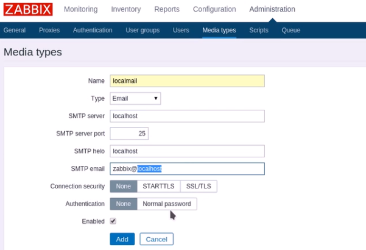Open the Reports menu
Viewport: 366px width, 250px height.
167,9
